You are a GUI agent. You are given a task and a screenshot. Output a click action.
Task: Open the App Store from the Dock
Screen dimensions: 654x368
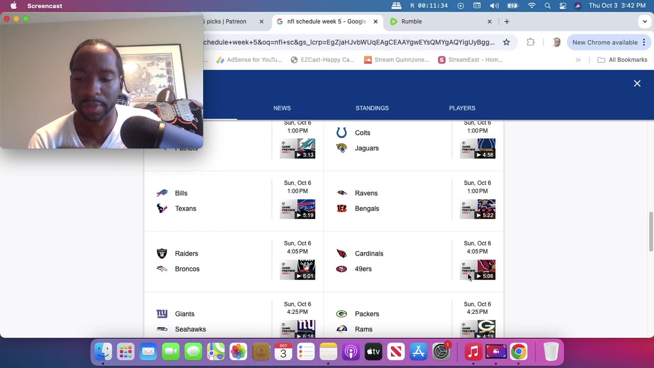[x=418, y=352]
